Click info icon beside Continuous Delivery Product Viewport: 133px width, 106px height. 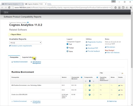coord(28,23)
